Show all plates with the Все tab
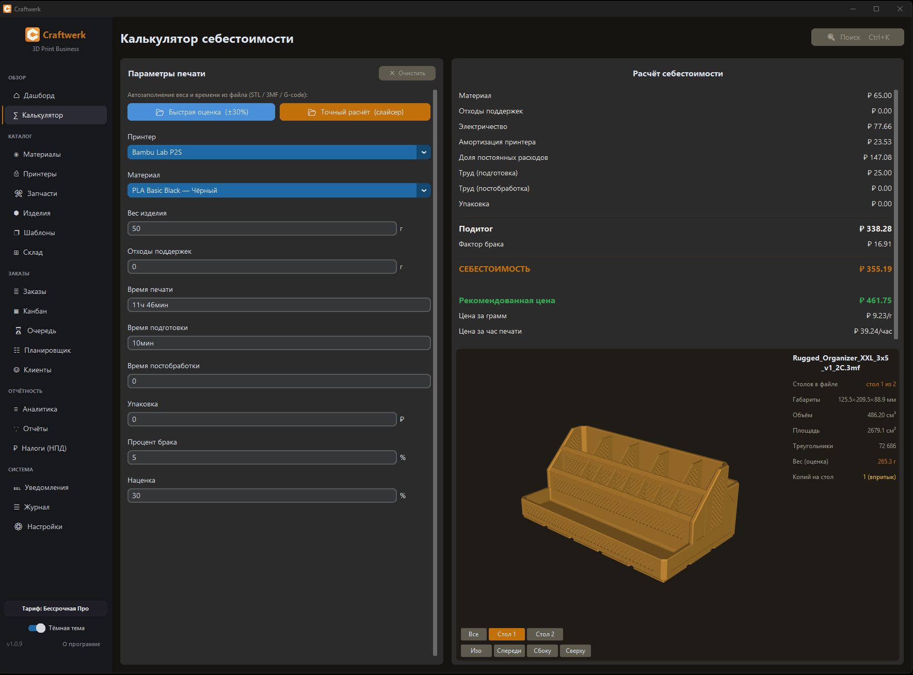Image resolution: width=913 pixels, height=675 pixels. 473,634
